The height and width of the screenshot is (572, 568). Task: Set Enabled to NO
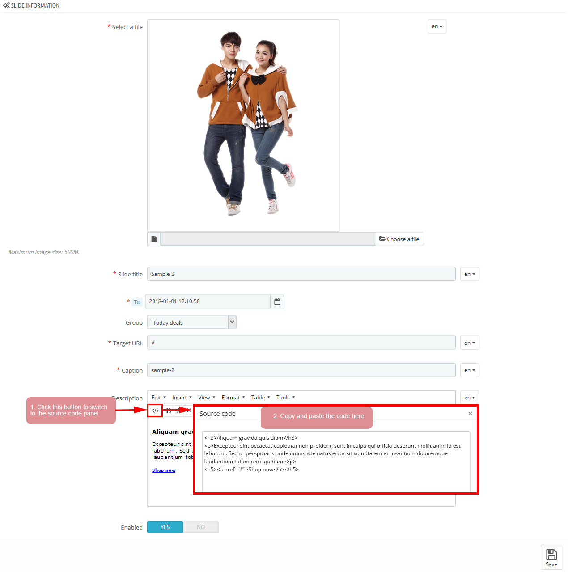pyautogui.click(x=201, y=527)
